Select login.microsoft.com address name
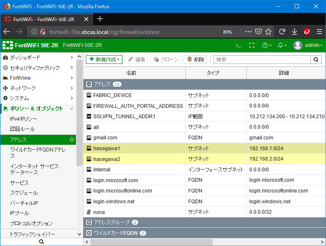This screenshot has height=246, width=326. 116,180
